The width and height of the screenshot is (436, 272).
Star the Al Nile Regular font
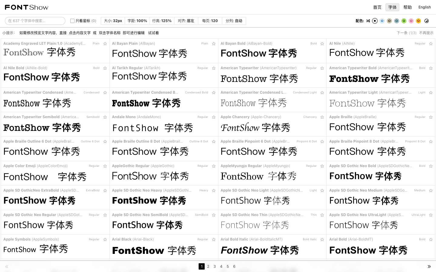coord(431,44)
